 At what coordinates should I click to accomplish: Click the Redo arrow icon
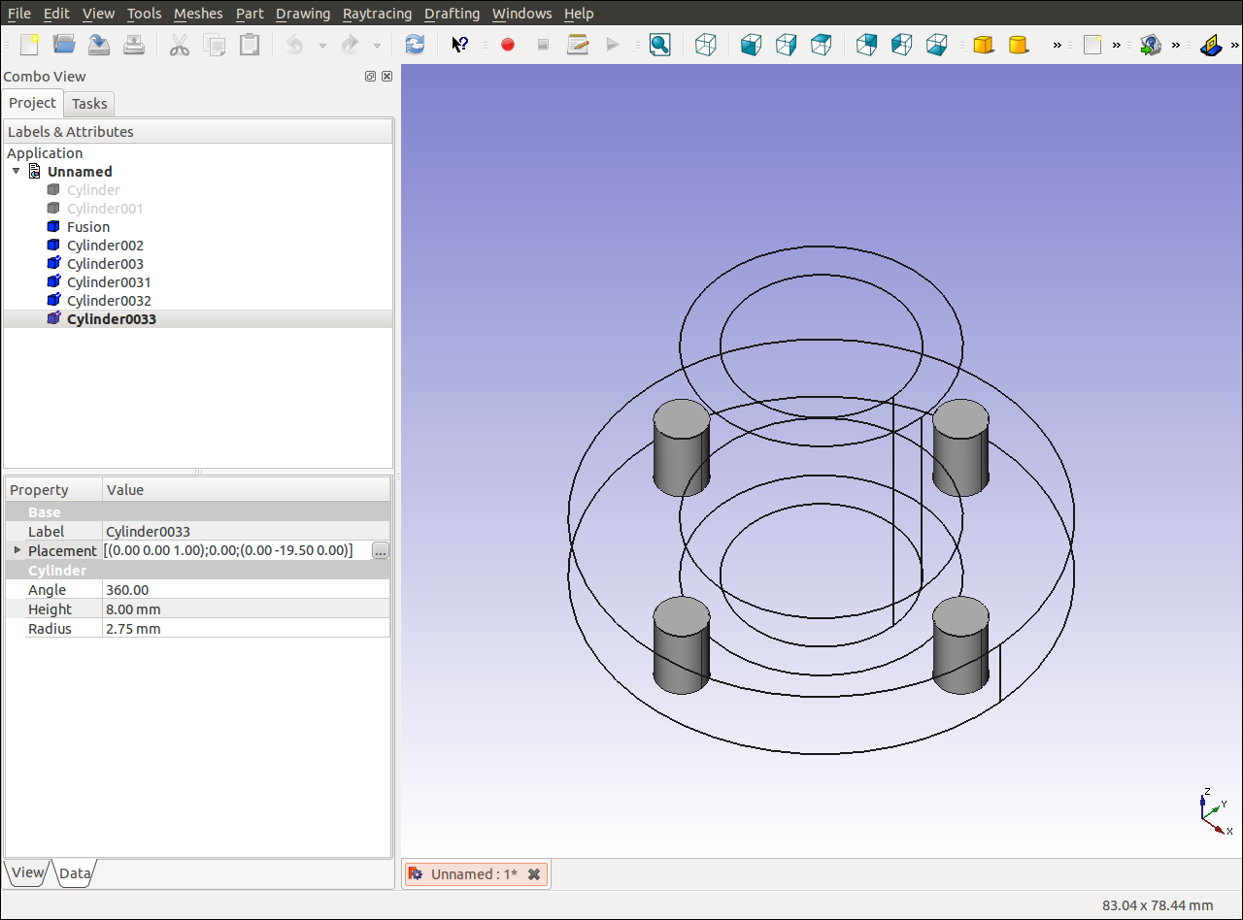(350, 45)
